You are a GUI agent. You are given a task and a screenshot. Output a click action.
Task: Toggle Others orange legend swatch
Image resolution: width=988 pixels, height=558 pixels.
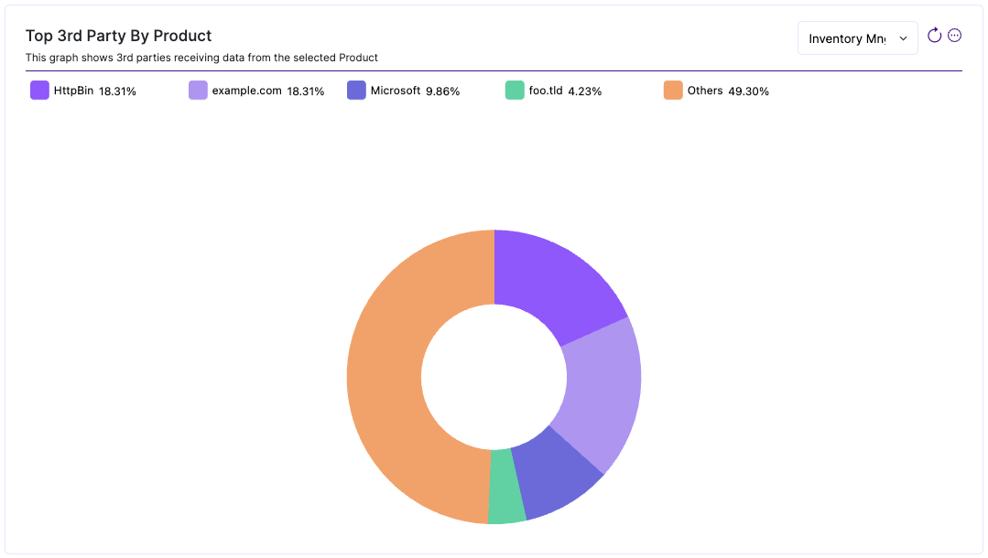coord(673,90)
